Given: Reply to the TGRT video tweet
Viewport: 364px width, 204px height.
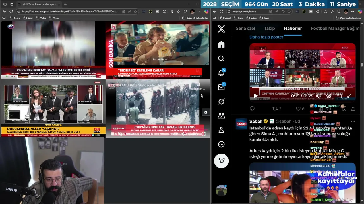Looking at the screenshot, I should pyautogui.click(x=252, y=109).
